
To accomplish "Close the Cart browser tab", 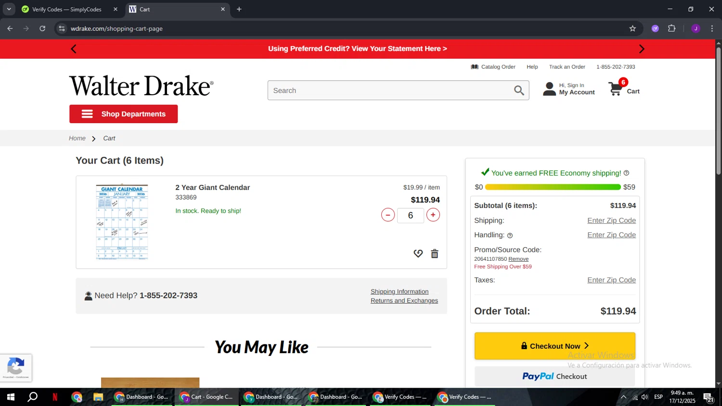I will pyautogui.click(x=223, y=9).
